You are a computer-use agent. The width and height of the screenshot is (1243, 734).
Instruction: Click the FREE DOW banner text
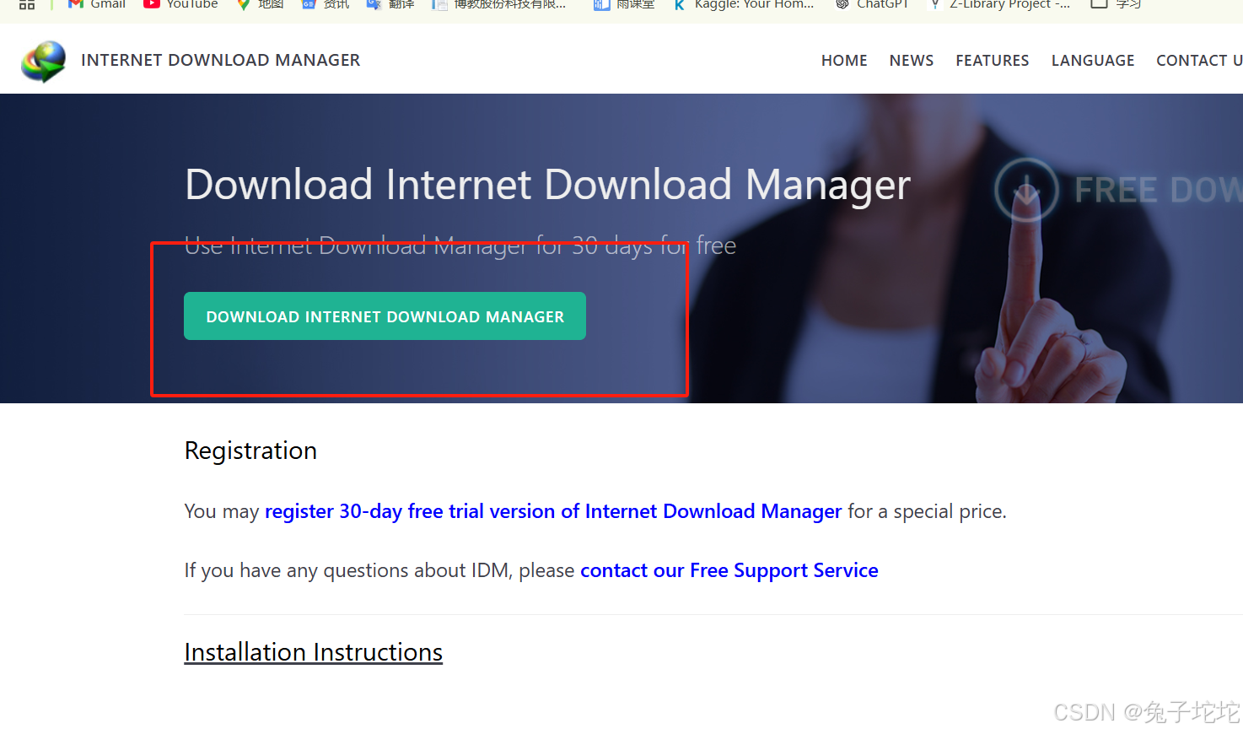(x=1159, y=191)
